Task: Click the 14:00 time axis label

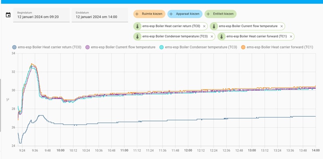Action: (x=316, y=151)
